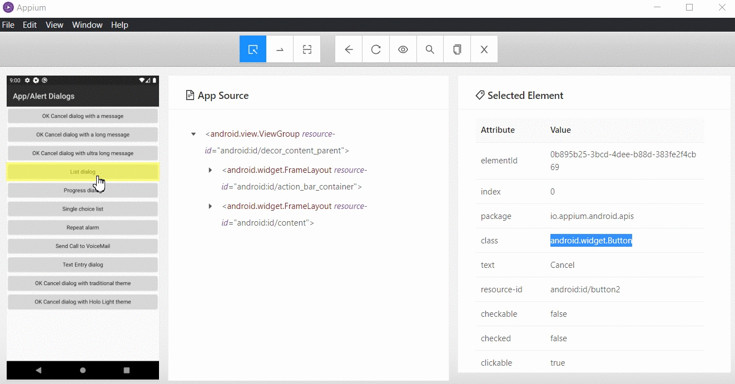Screen dimensions: 735x384
Task: Click the highlighted android.widget.Button class value
Action: [591, 241]
